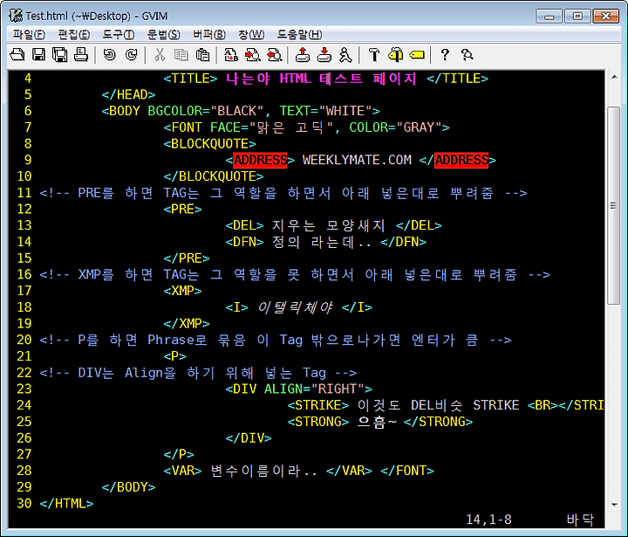
Task: Click <XMP> tag on line 17
Action: pos(182,291)
